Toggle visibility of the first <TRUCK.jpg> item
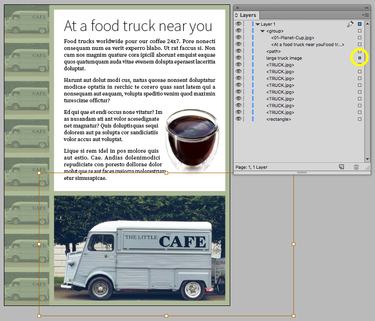The height and width of the screenshot is (321, 375). [x=239, y=64]
